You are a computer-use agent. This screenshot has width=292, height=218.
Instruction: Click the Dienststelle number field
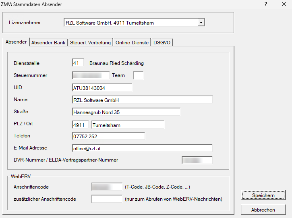78,63
